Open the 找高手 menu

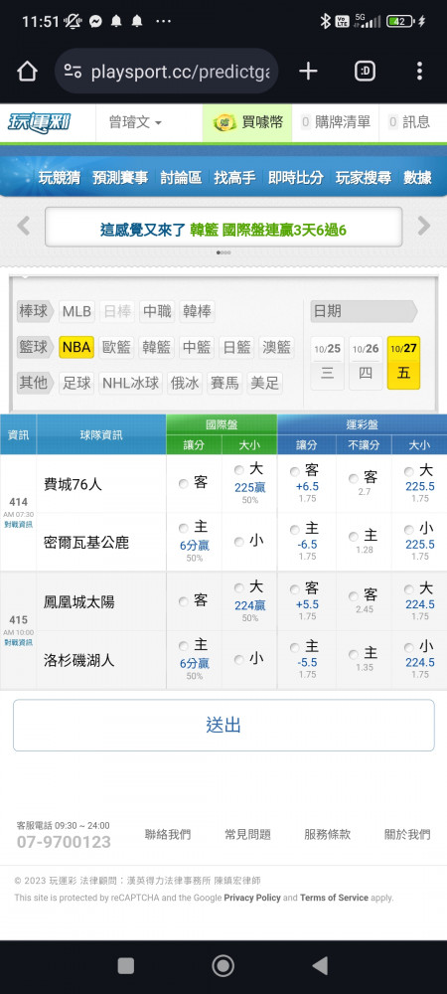(234, 178)
